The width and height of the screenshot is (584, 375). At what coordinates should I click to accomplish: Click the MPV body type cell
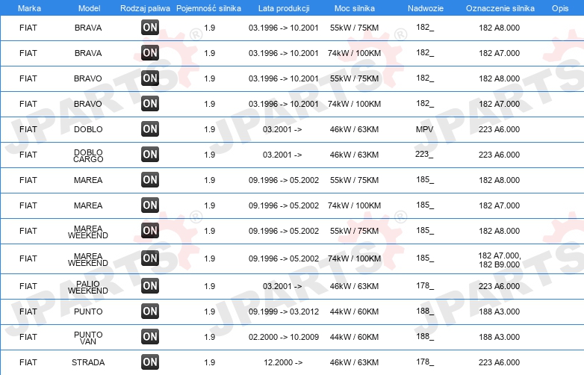pyautogui.click(x=425, y=129)
